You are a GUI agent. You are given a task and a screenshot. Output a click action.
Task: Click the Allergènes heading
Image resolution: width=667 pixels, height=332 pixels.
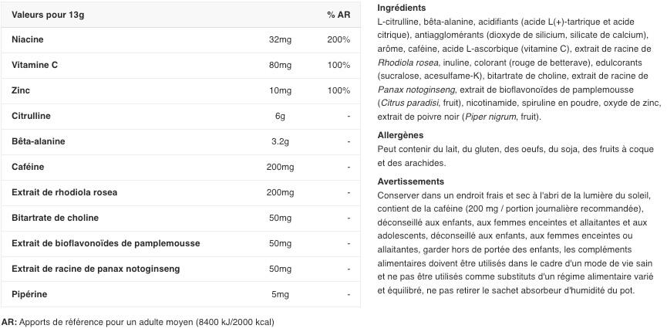coord(400,135)
